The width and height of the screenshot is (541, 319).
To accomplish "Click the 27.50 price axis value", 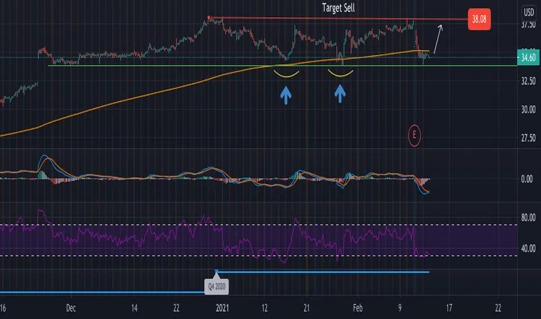I will pos(528,138).
